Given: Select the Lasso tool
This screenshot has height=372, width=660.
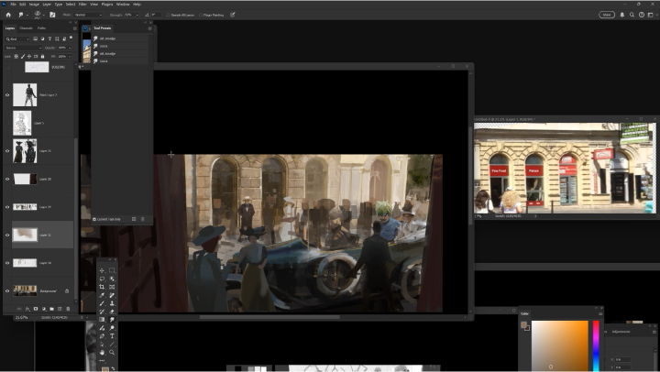Looking at the screenshot, I should tap(102, 279).
